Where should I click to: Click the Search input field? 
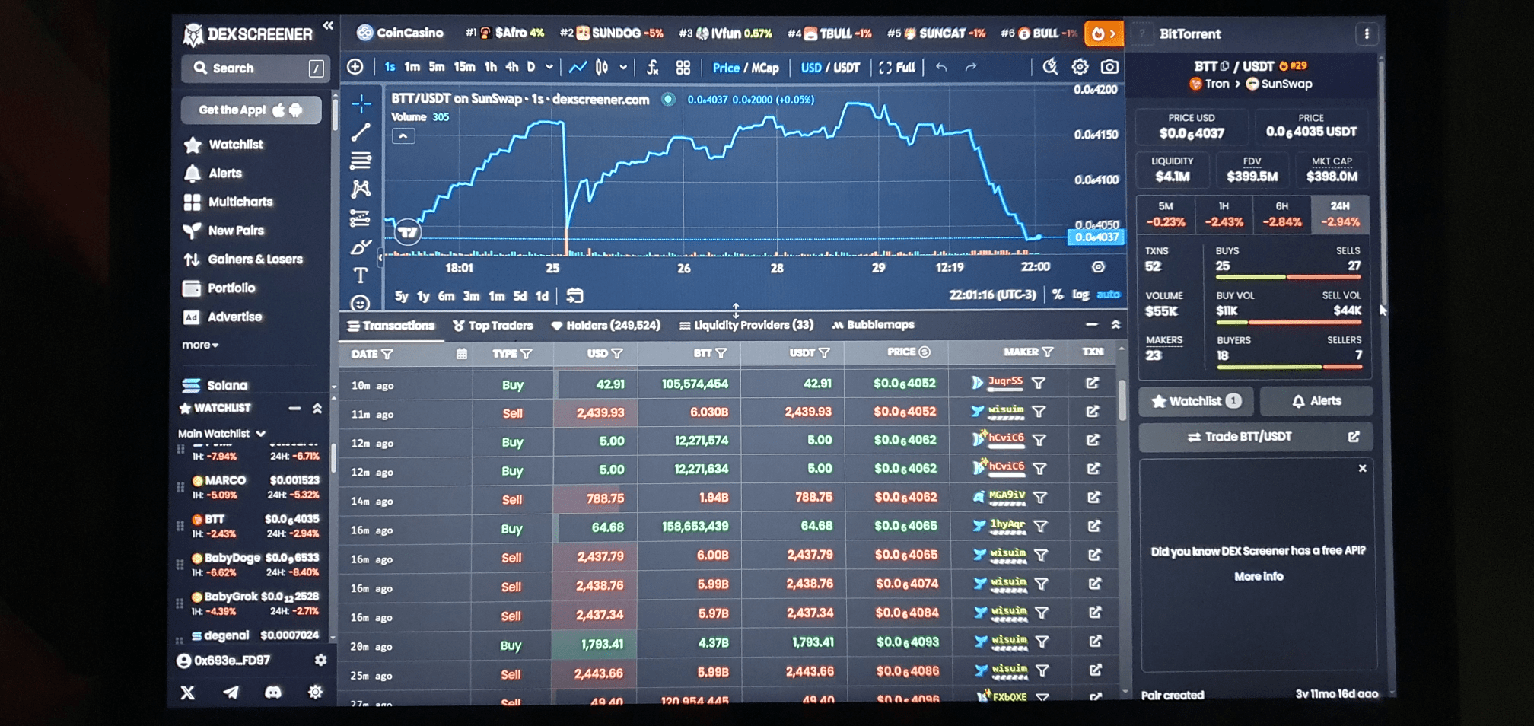tap(255, 68)
